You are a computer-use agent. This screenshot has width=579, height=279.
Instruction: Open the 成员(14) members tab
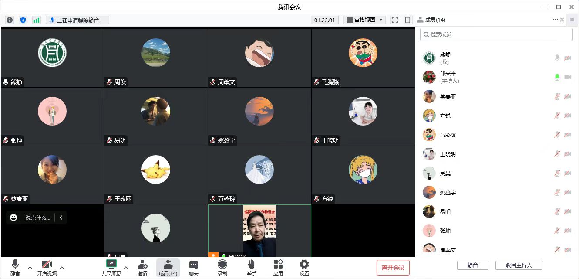point(168,267)
